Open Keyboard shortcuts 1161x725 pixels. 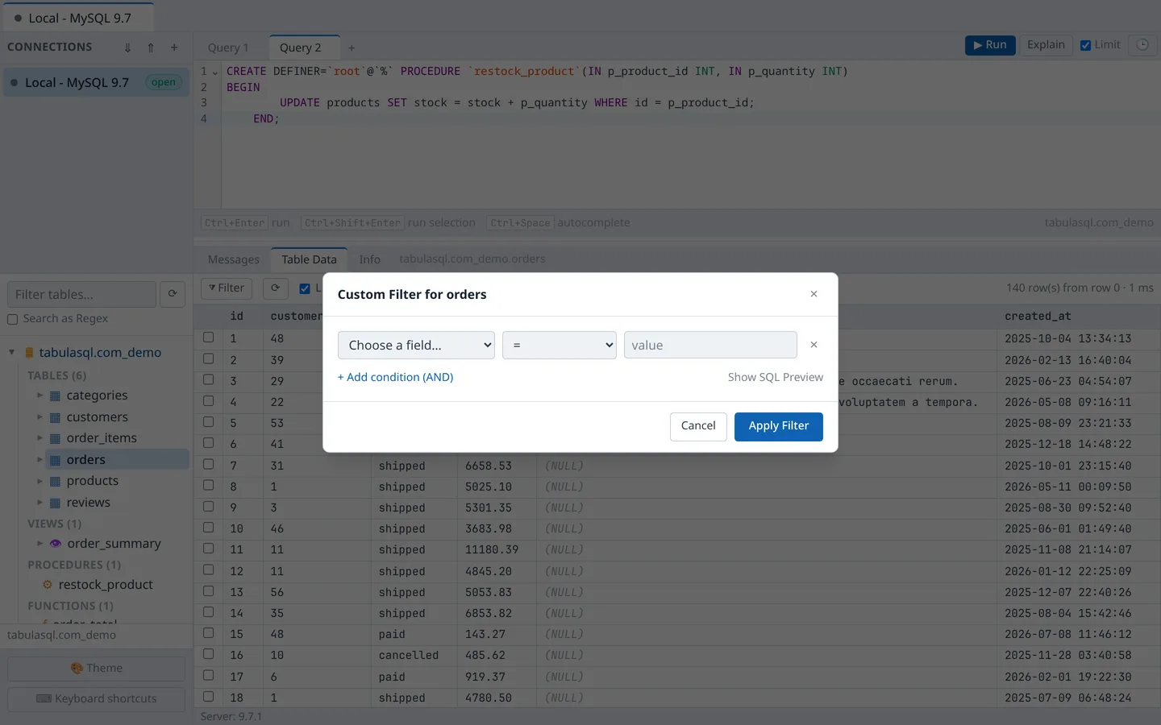(x=96, y=698)
